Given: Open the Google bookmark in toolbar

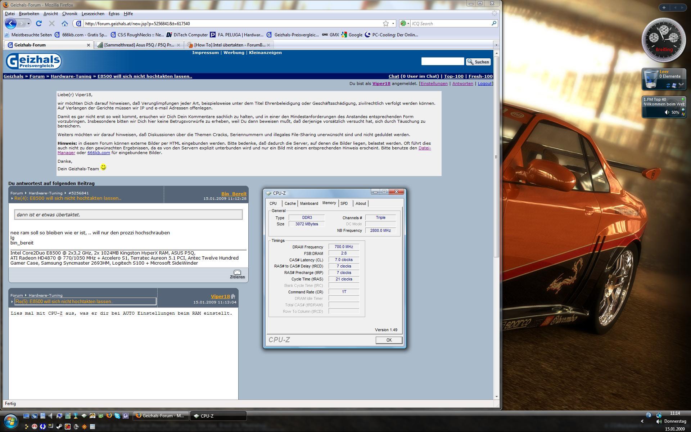Looking at the screenshot, I should pyautogui.click(x=352, y=35).
